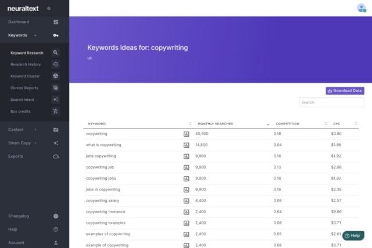Screen dimensions: 372x248
Task: Click the Download Data button
Action: tap(345, 90)
